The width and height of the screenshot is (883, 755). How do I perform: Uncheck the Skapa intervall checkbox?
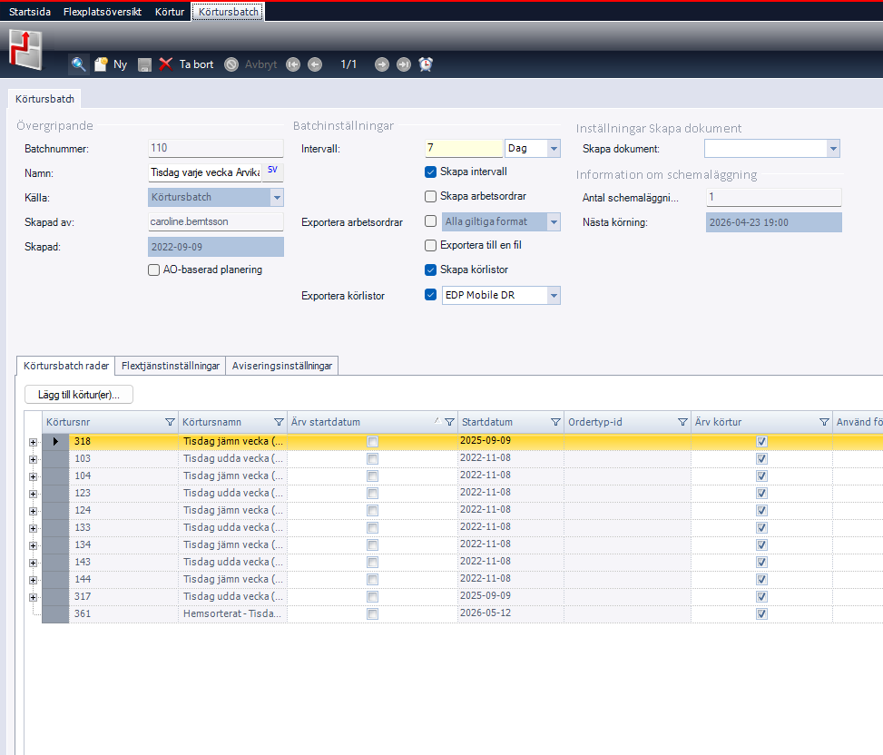(431, 172)
